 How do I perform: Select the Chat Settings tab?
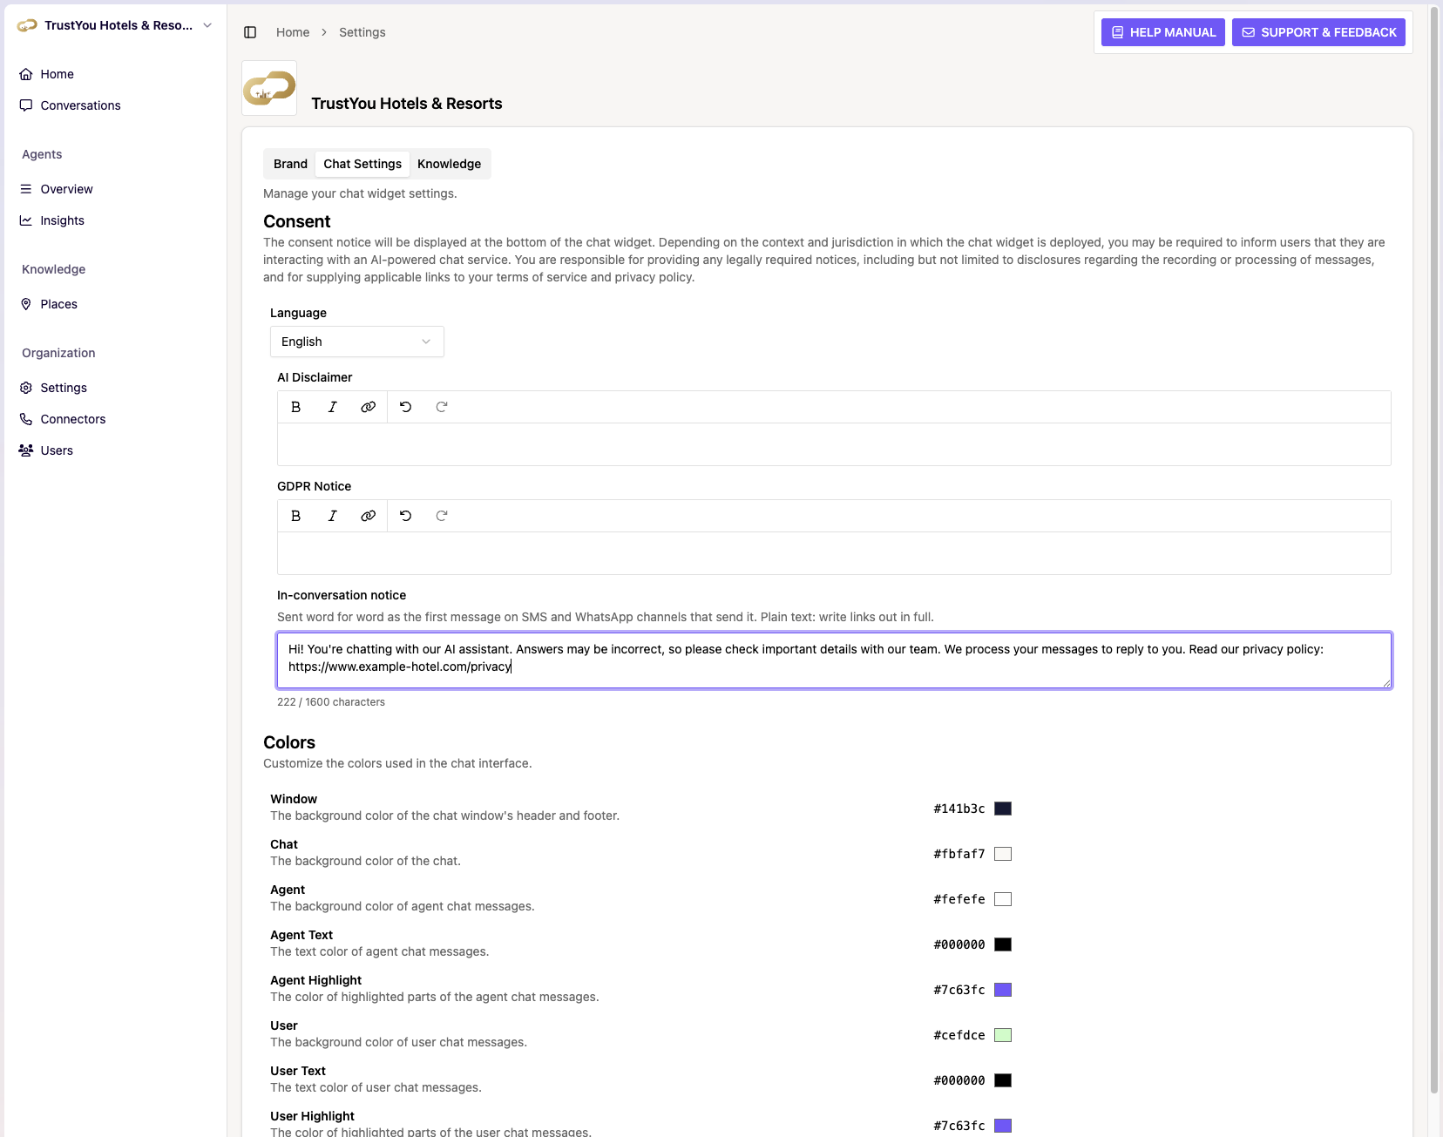[x=362, y=164]
